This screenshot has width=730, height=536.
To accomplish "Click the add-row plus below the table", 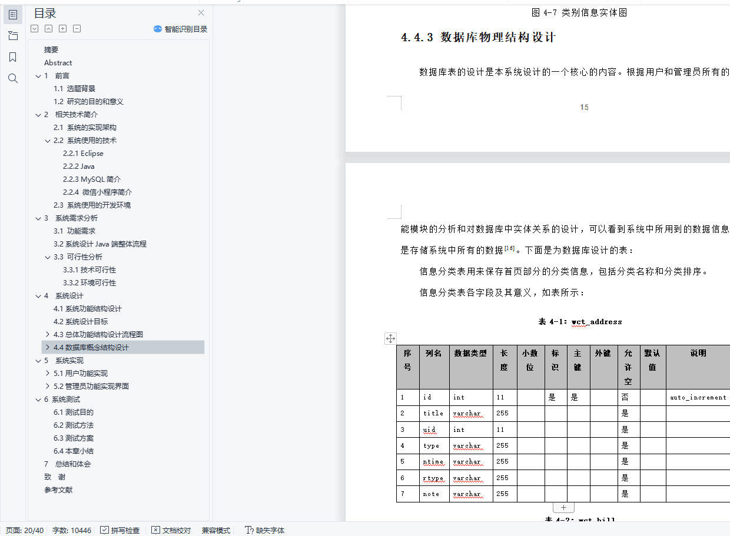I will pos(563,507).
